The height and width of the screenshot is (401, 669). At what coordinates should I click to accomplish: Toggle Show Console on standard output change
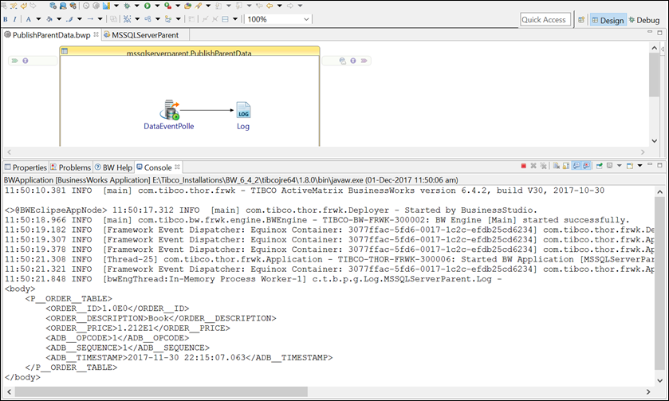(x=577, y=166)
